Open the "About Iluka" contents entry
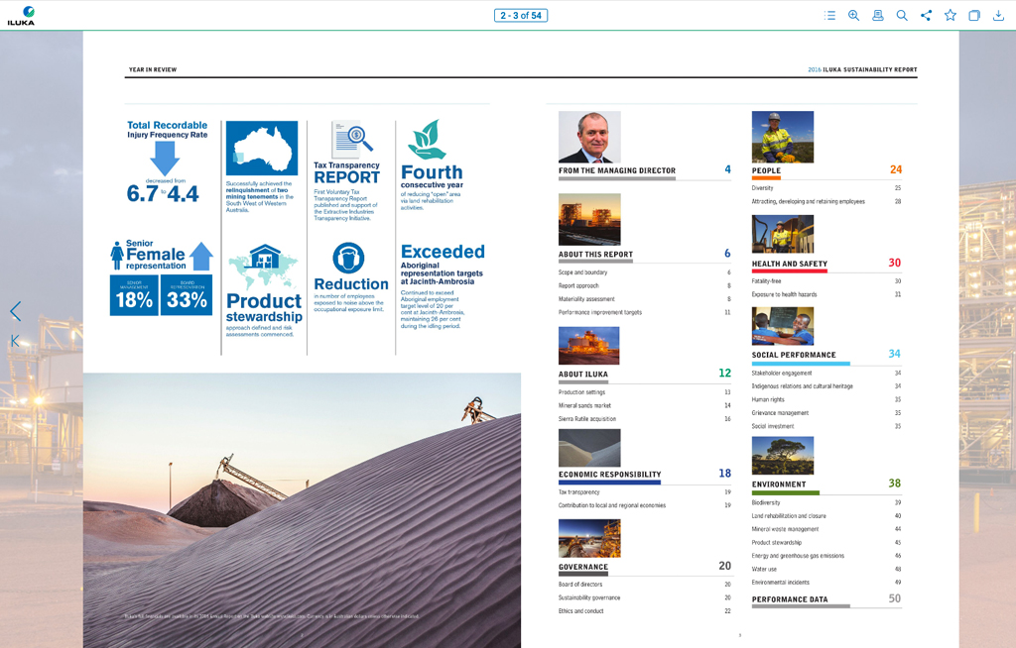Image resolution: width=1016 pixels, height=648 pixels. point(583,375)
